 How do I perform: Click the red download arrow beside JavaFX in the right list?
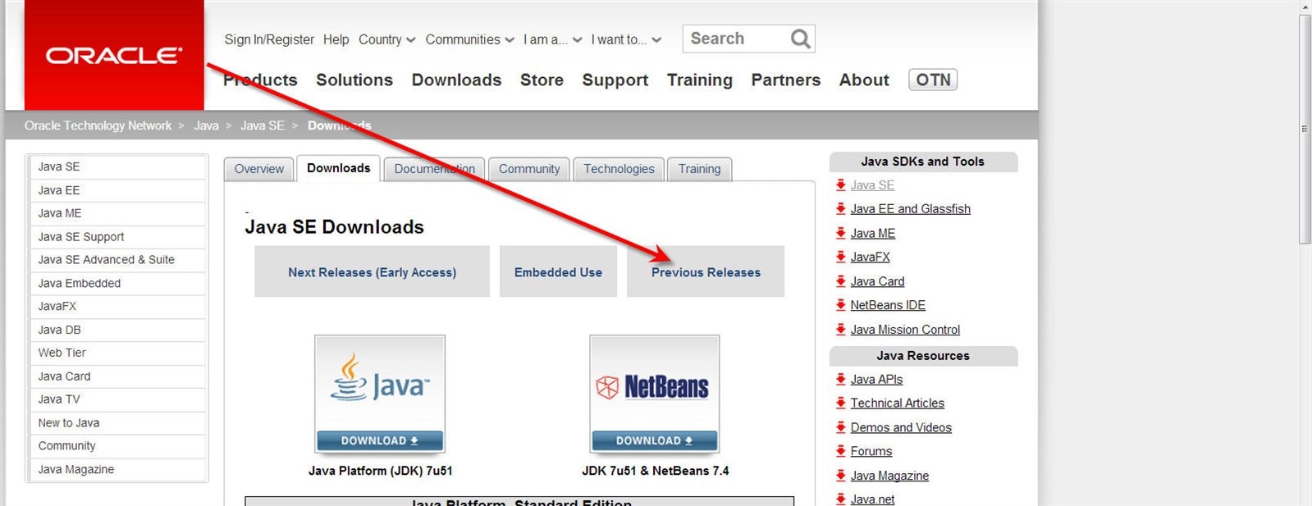[840, 257]
